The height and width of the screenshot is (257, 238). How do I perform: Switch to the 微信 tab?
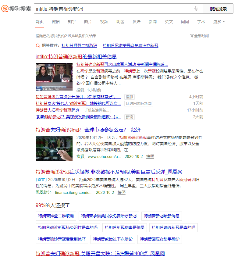tap(56, 22)
